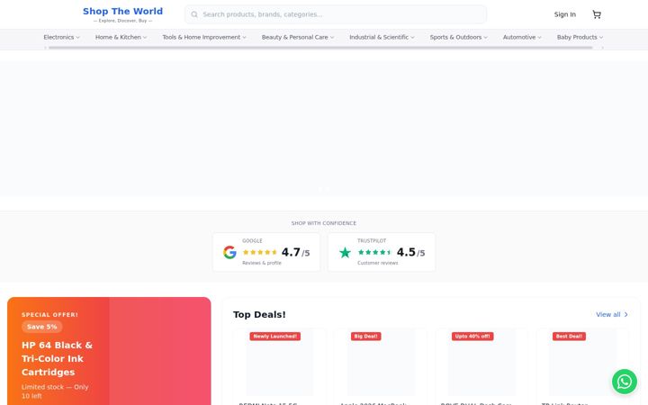The height and width of the screenshot is (405, 648).
Task: Focus the product search field
Action: (x=336, y=14)
